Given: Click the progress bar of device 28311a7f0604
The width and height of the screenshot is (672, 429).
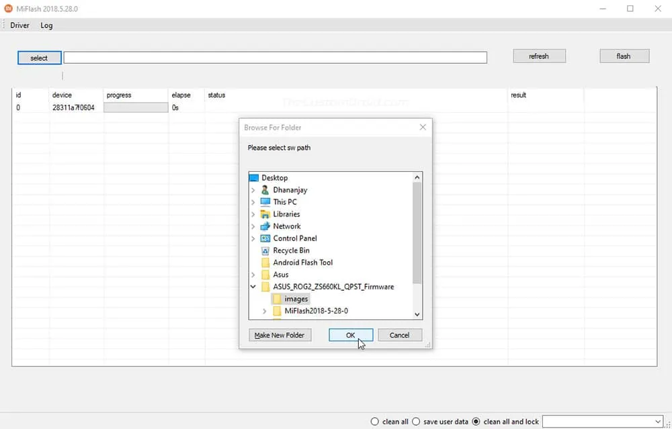Looking at the screenshot, I should [x=134, y=107].
